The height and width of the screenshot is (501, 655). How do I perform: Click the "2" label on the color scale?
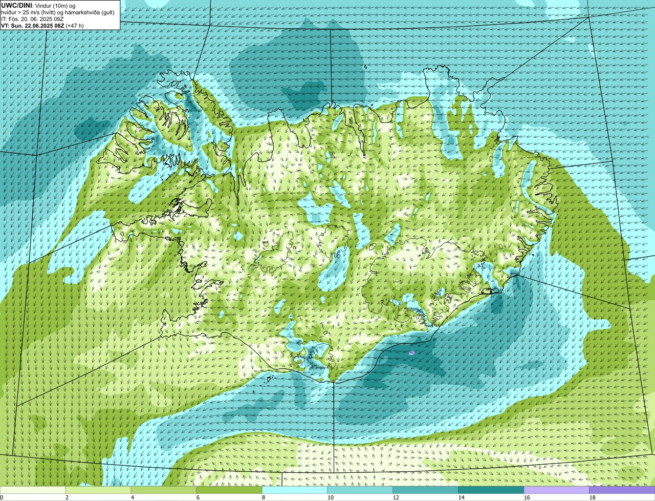(x=67, y=497)
